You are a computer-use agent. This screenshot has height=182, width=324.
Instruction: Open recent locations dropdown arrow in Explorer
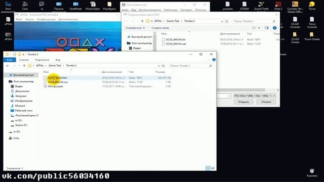19,66
